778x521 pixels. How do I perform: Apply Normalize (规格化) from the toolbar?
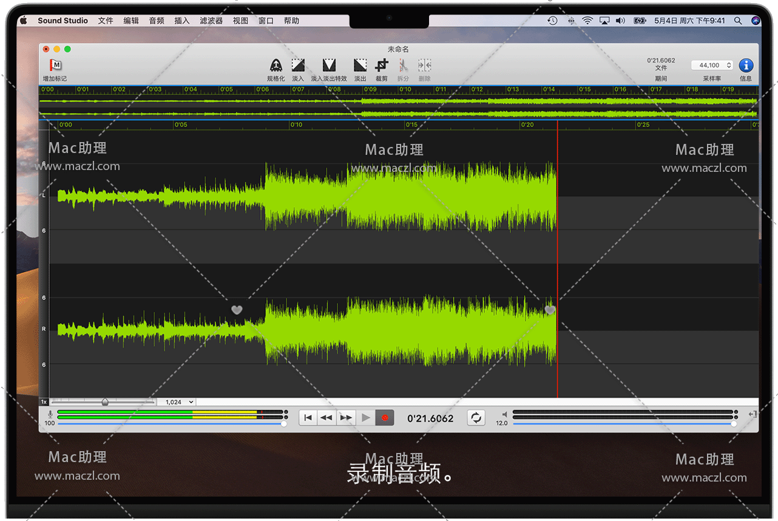tap(276, 65)
